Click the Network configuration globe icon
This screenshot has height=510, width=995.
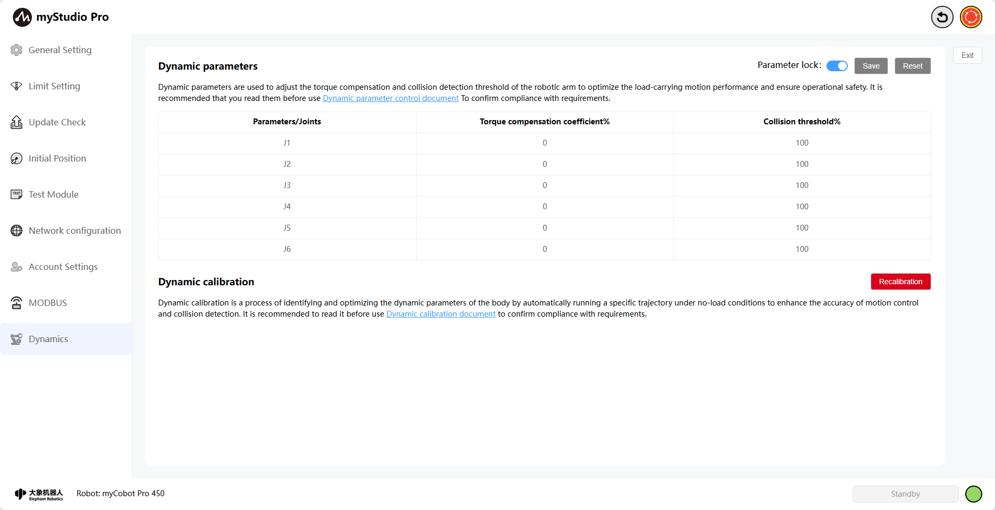[x=16, y=231]
